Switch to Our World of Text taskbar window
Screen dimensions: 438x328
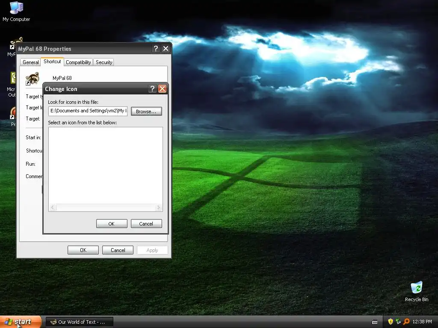(x=79, y=322)
